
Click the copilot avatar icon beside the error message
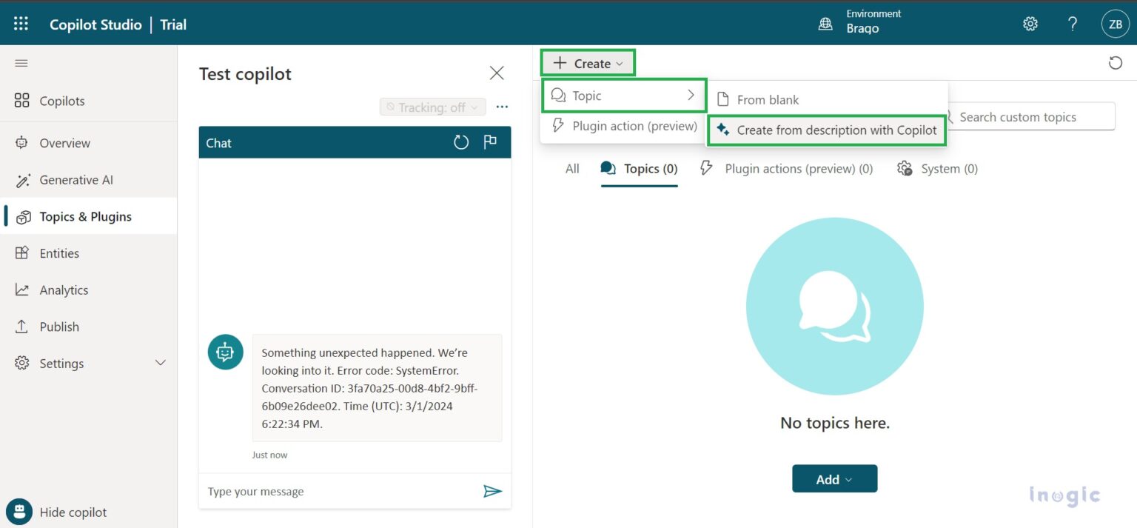(x=225, y=352)
